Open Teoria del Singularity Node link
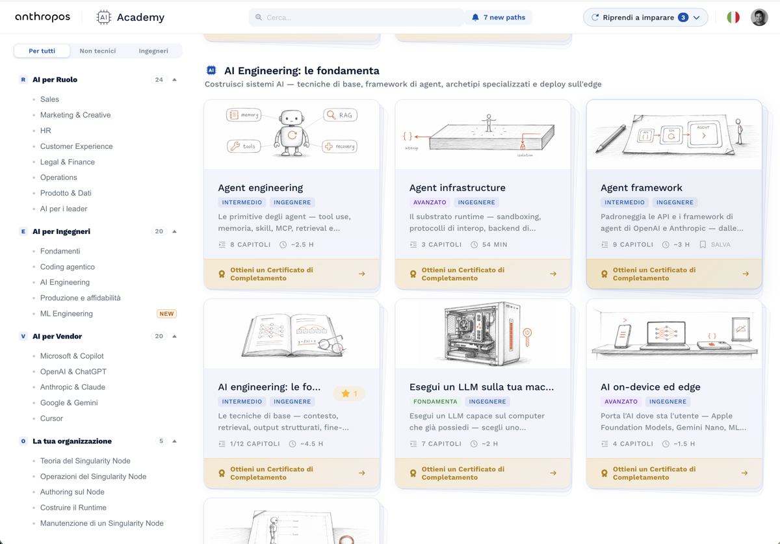 point(85,461)
